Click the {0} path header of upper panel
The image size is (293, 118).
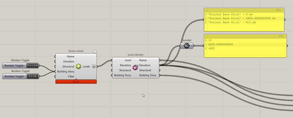[279, 10]
